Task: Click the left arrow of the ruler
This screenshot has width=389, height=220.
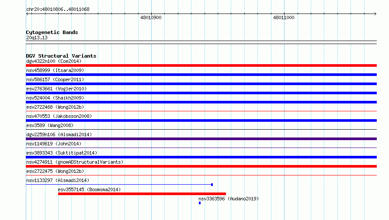Action: pyautogui.click(x=27, y=14)
